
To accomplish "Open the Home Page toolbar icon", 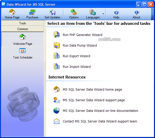I will click(x=12, y=12).
